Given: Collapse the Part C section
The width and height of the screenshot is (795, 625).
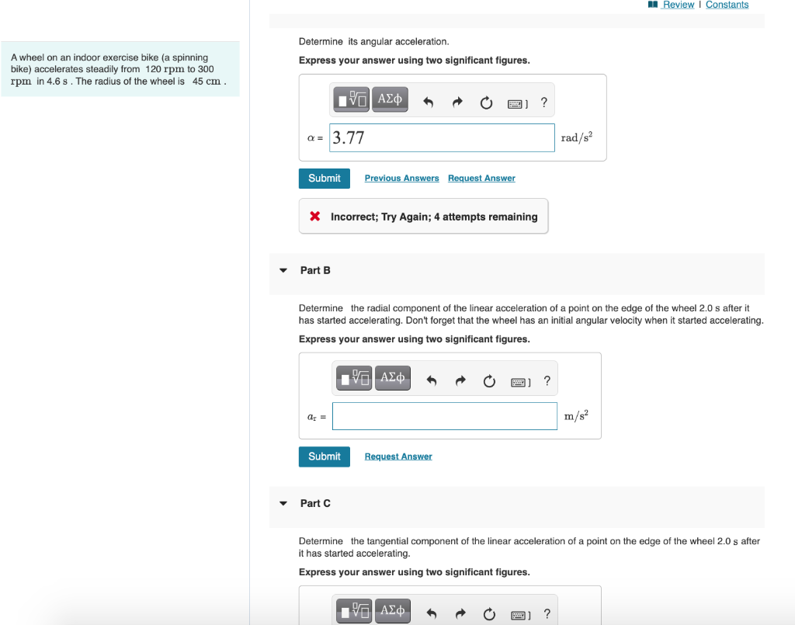Looking at the screenshot, I should click(x=283, y=503).
